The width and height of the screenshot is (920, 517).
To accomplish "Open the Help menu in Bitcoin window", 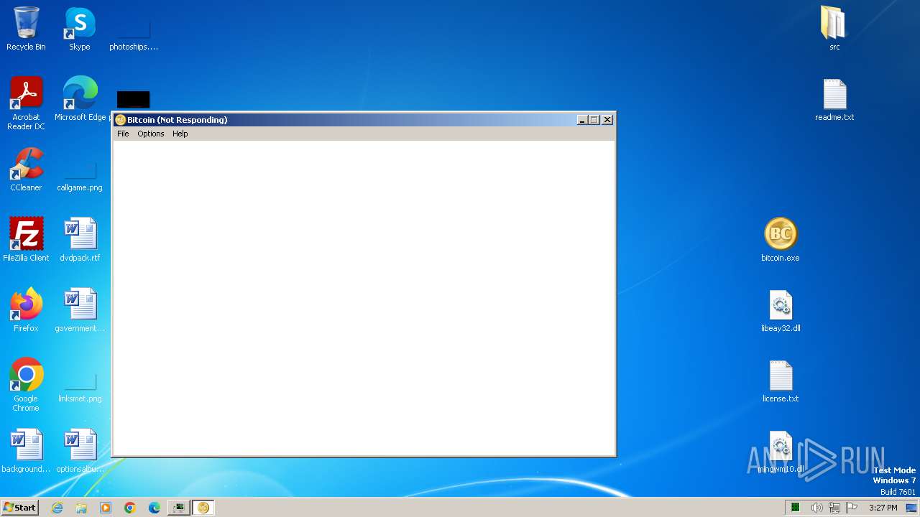I will (x=180, y=134).
